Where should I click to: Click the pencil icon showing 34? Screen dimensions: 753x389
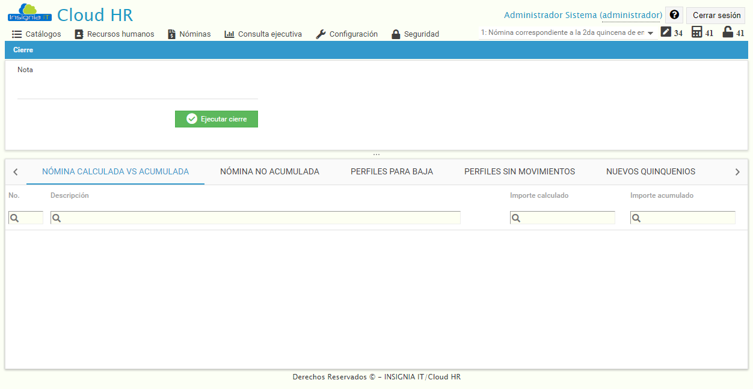[x=665, y=32]
